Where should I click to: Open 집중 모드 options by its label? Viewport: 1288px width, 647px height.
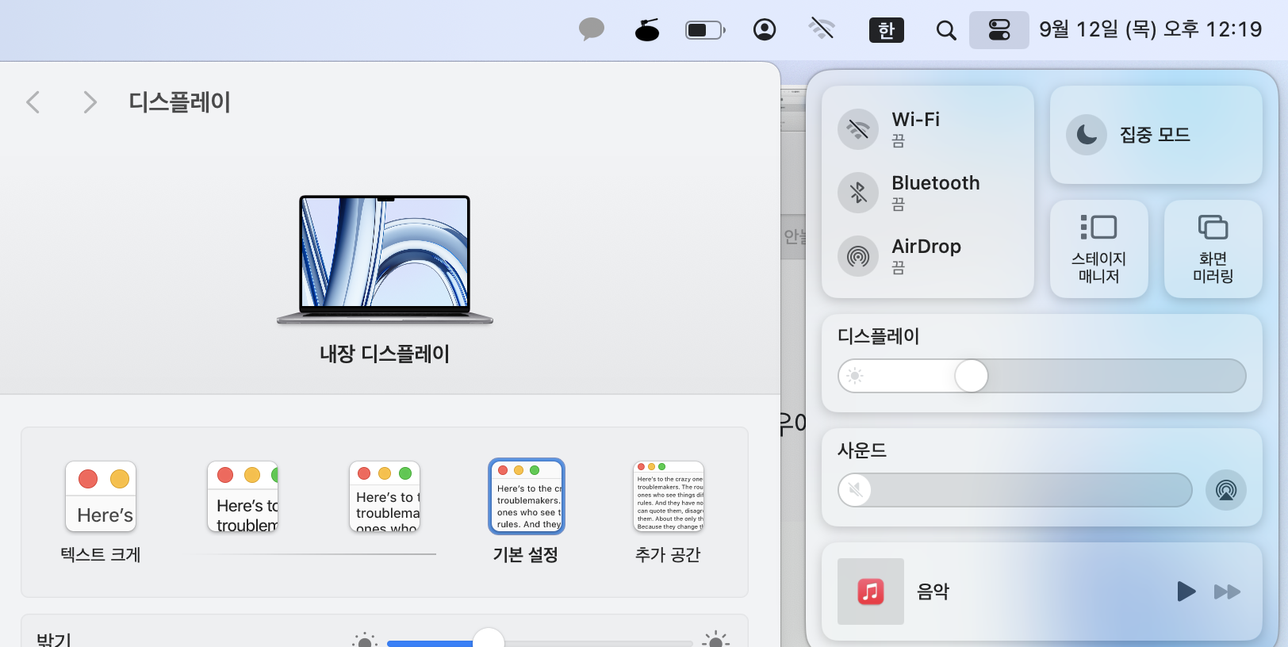(1155, 135)
